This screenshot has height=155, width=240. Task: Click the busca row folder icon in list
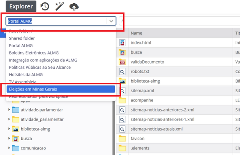(122, 52)
